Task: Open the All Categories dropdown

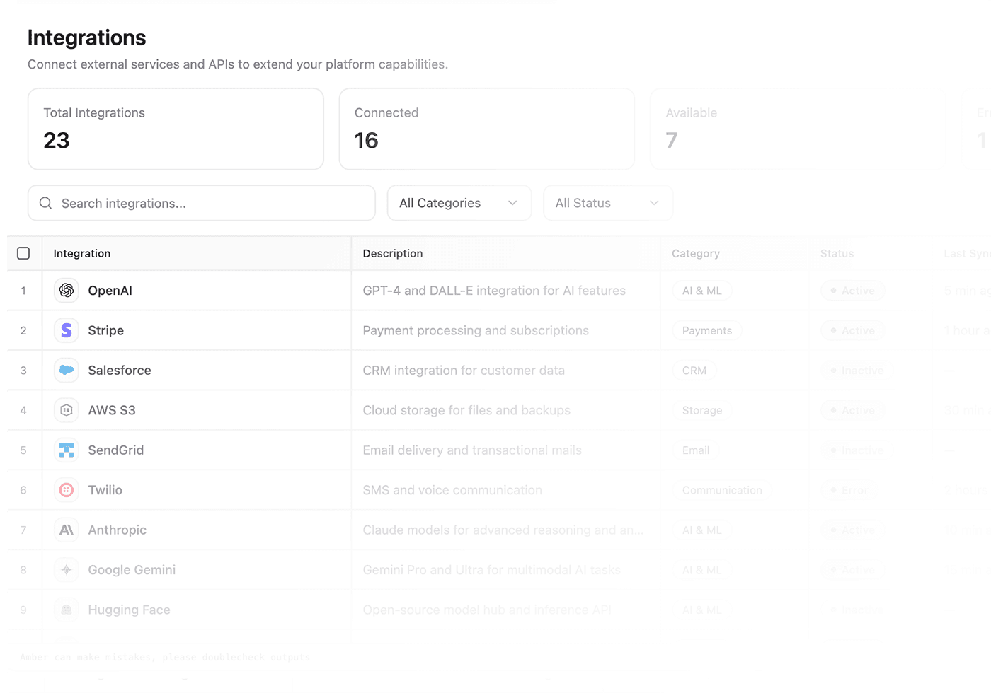Action: tap(459, 203)
